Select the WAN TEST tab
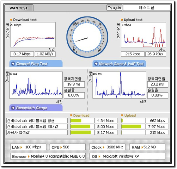 point(19,8)
